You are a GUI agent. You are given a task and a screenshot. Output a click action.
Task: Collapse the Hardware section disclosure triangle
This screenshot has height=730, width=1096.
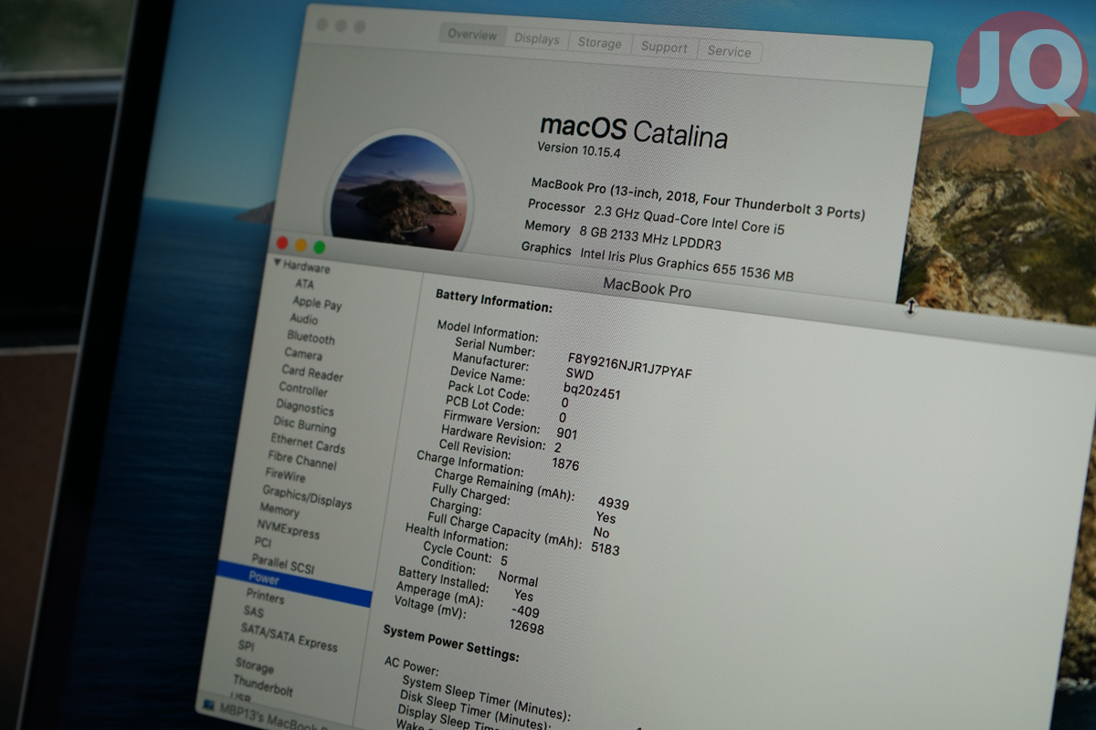[x=277, y=264]
